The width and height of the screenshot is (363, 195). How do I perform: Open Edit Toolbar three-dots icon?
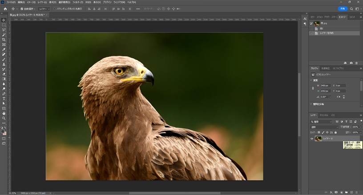pyautogui.click(x=4, y=123)
